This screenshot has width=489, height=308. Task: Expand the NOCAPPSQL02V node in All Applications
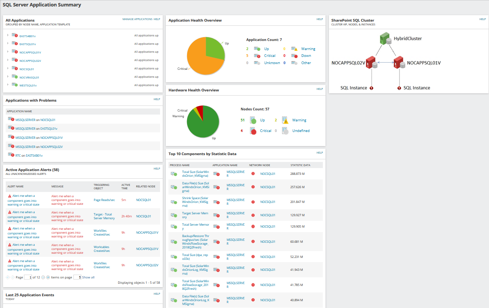click(x=8, y=60)
